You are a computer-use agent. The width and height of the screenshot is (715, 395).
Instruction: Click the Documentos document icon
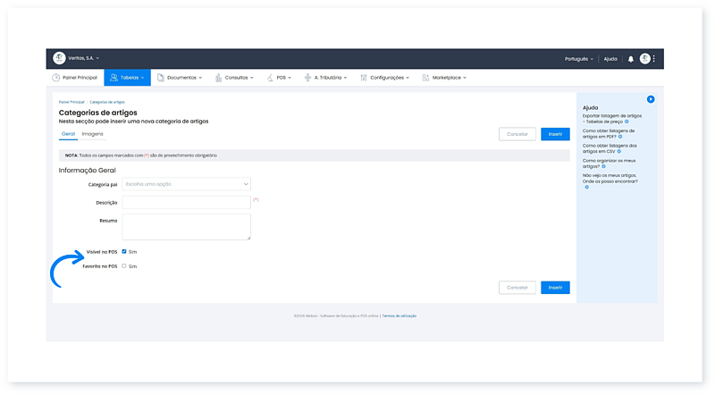160,78
